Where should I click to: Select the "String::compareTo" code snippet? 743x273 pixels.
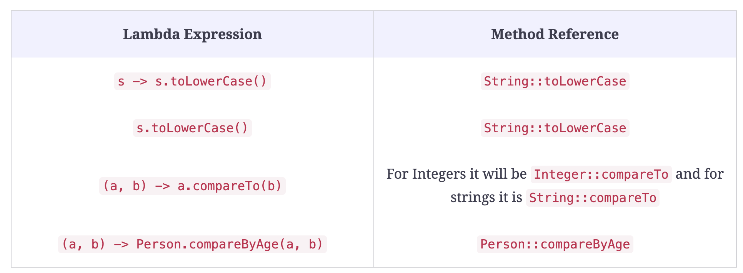pyautogui.click(x=592, y=198)
